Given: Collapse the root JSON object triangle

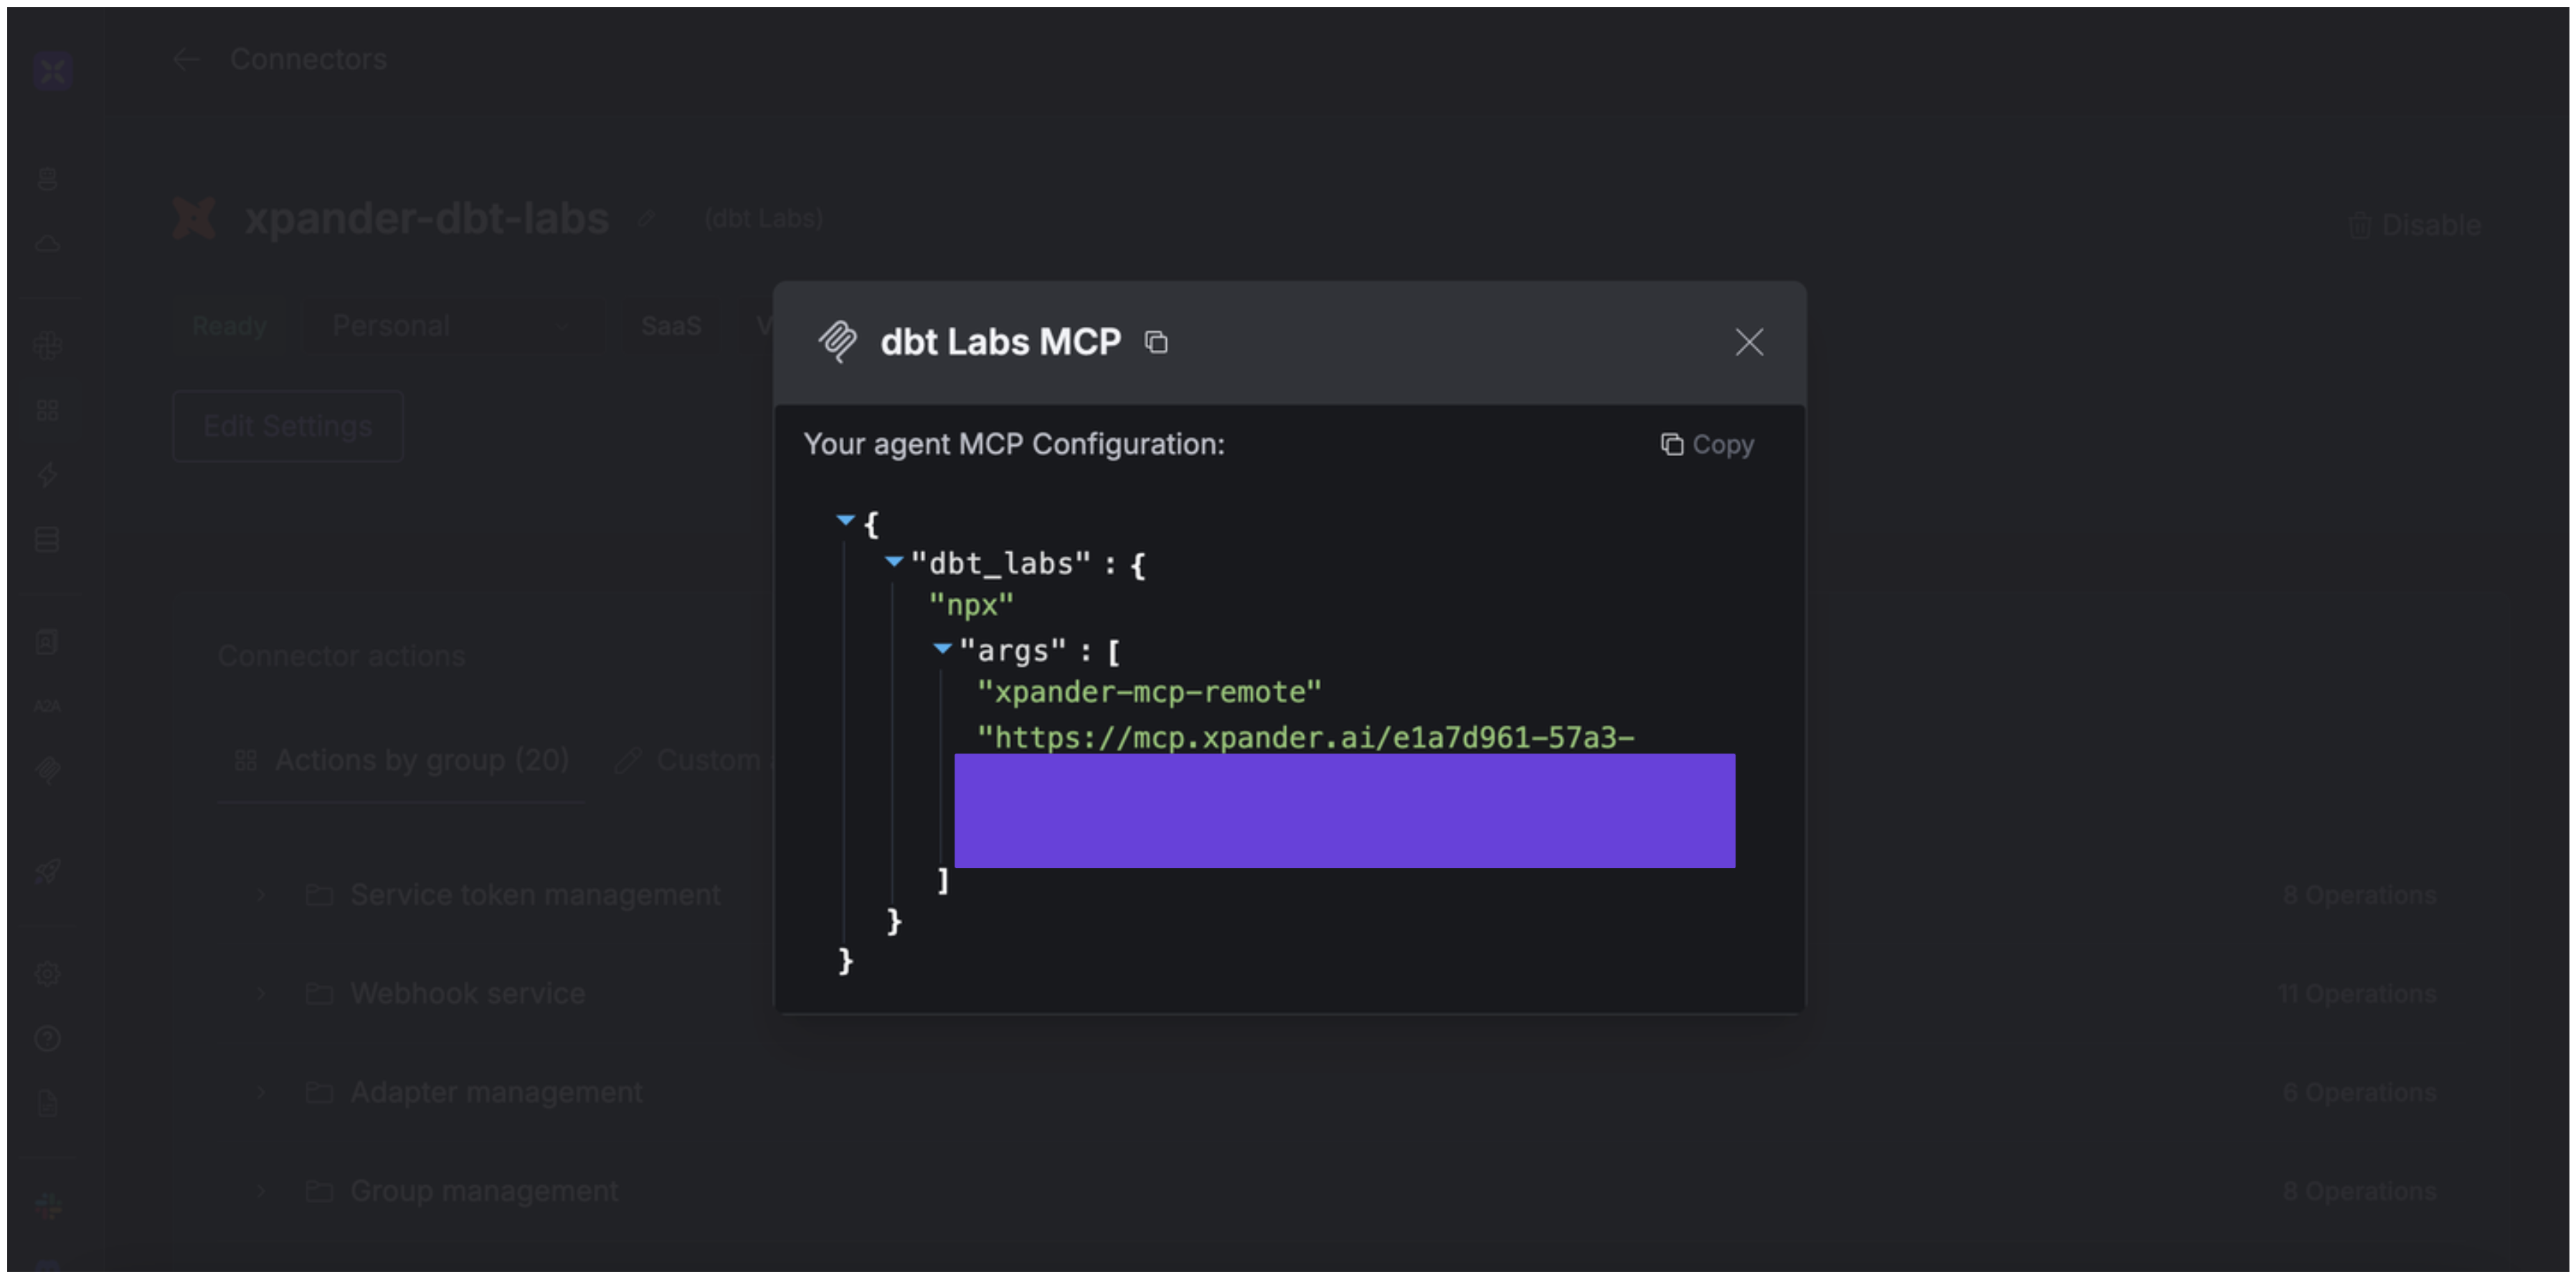Looking at the screenshot, I should (845, 520).
